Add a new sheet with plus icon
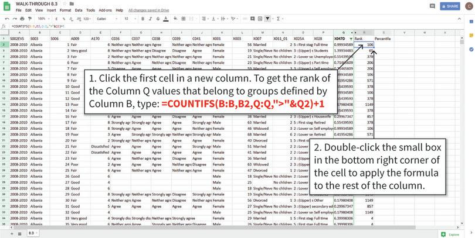The height and width of the screenshot is (238, 475). tap(12, 234)
